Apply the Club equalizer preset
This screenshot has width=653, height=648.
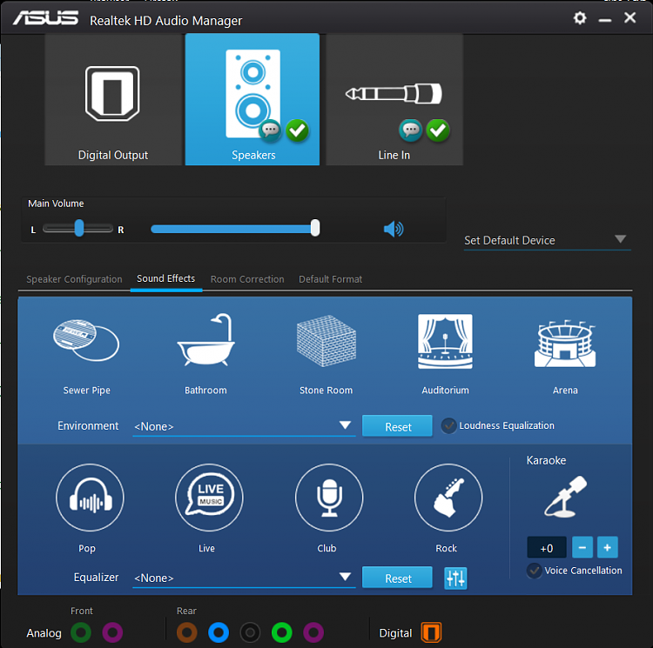329,498
